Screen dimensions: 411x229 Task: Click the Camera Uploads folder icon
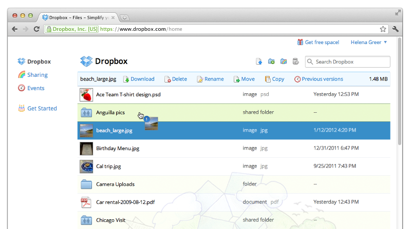[x=86, y=184]
